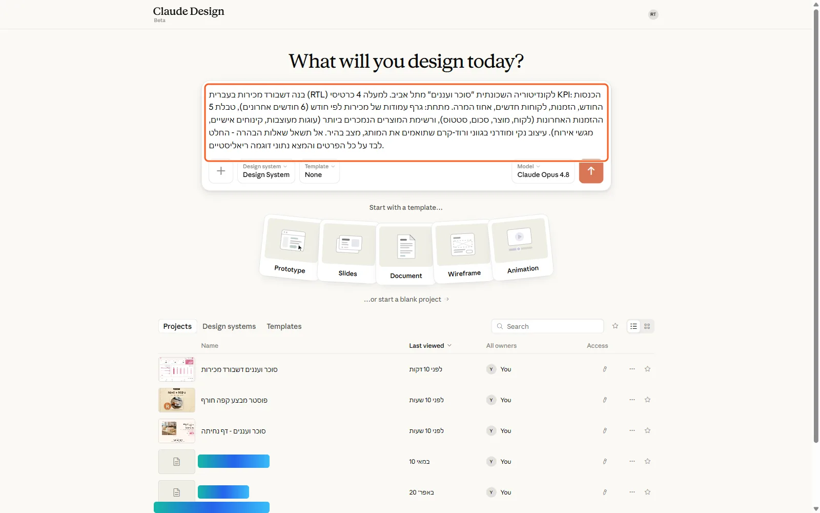Click access edit icon for באפר׳ 20 row

pos(605,492)
